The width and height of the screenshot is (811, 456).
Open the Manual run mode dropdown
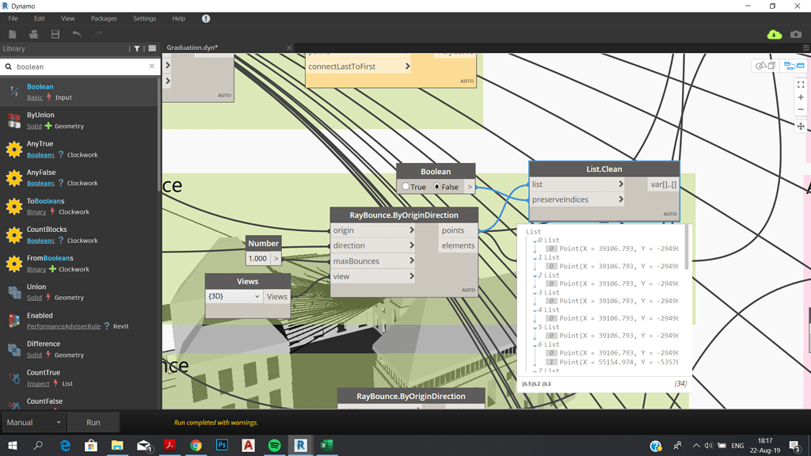(33, 422)
